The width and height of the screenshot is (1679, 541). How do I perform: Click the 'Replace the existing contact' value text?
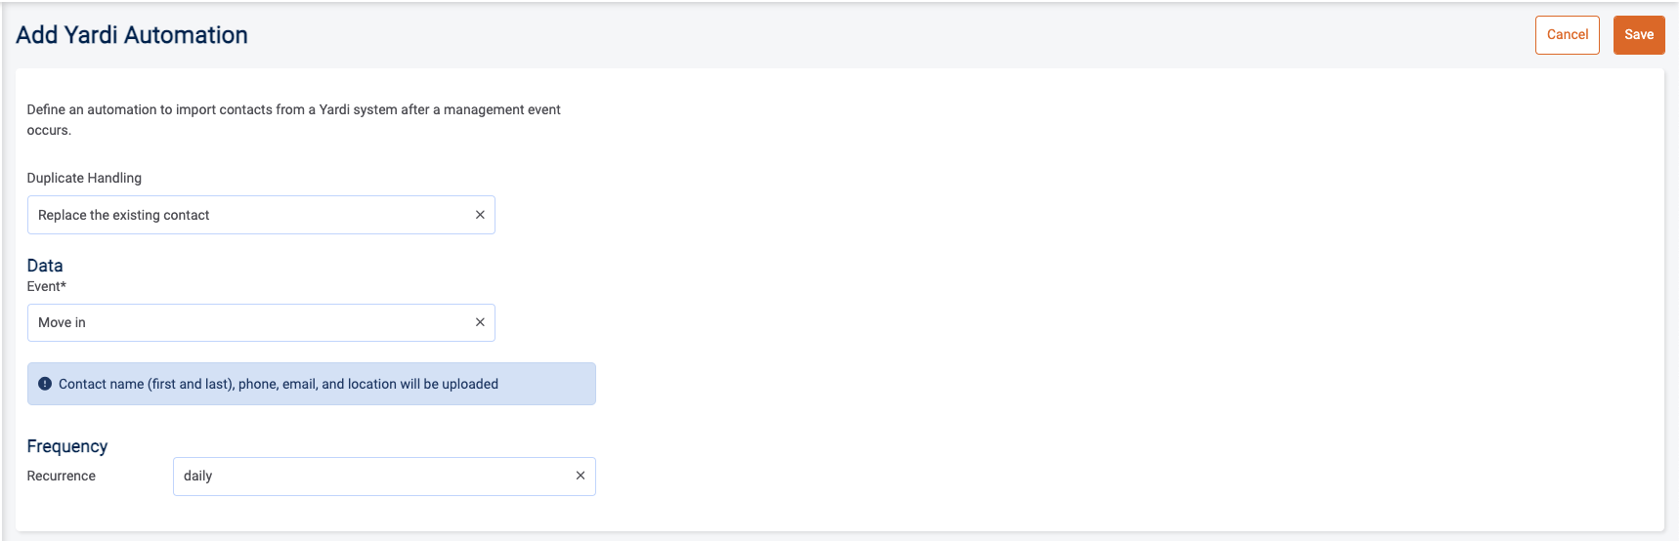124,215
